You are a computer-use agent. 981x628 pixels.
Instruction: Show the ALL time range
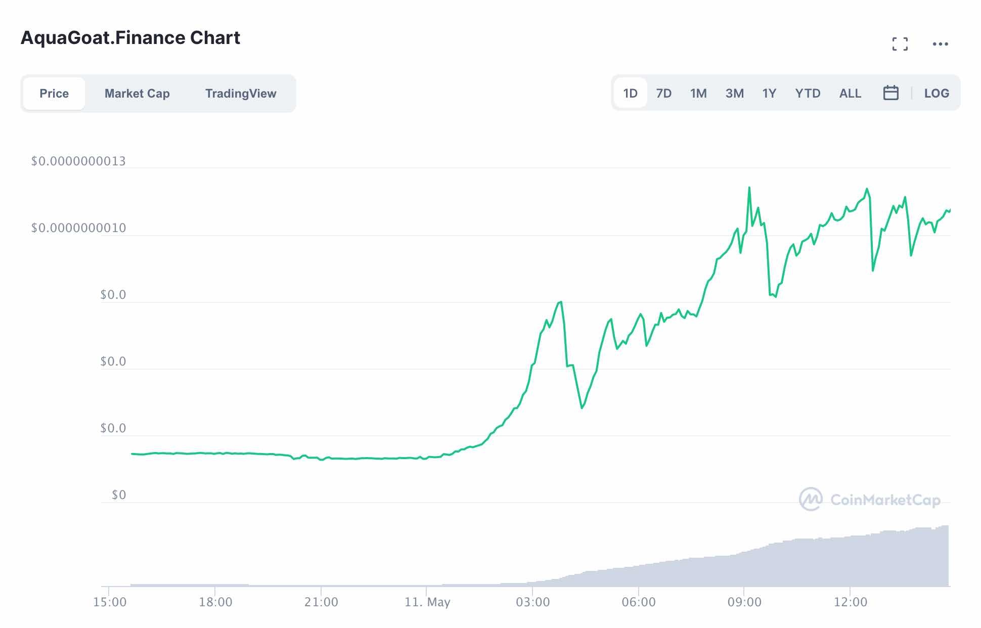[x=850, y=93]
